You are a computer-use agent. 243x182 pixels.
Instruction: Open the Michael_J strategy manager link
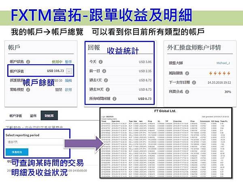[223, 63]
